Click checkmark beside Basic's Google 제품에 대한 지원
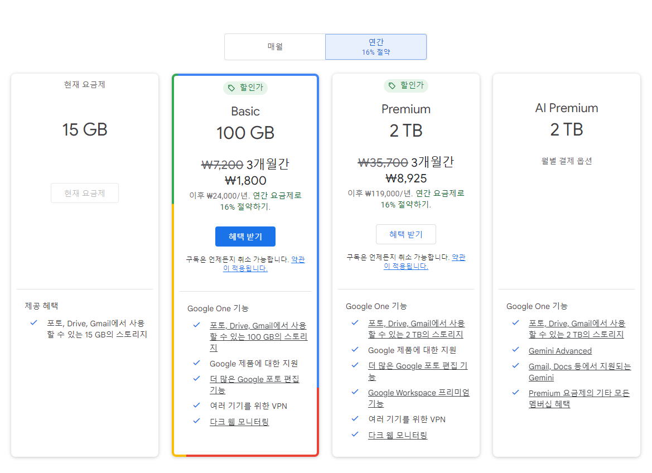Image resolution: width=652 pixels, height=473 pixels. [197, 363]
